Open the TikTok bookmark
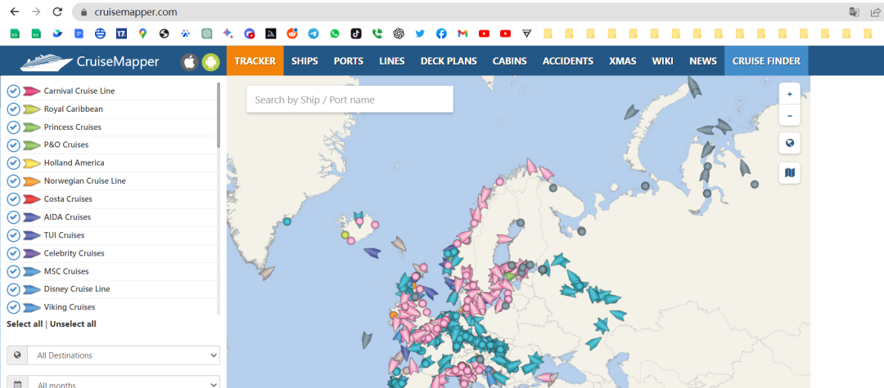This screenshot has height=388, width=884. [356, 33]
